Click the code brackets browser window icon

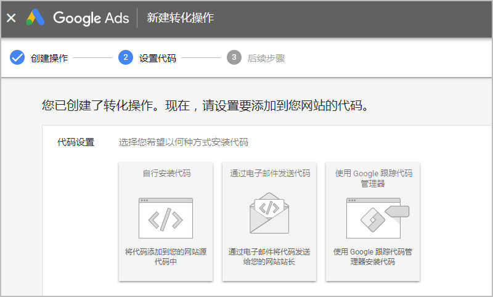(x=166, y=218)
